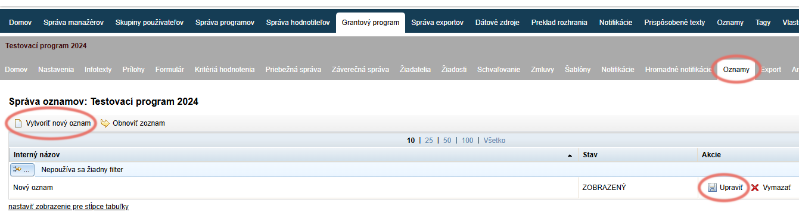
Task: Select the Nový oznam table cell
Action: 293,188
